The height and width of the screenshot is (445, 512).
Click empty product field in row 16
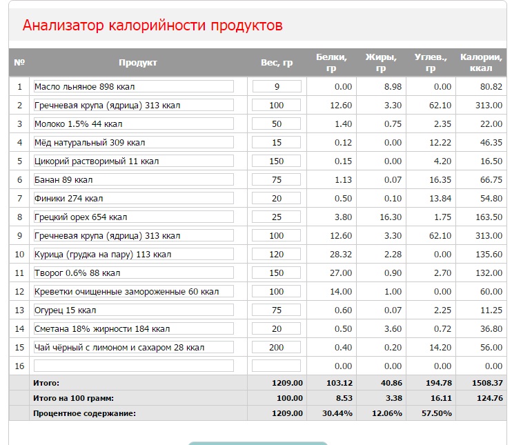pos(133,366)
